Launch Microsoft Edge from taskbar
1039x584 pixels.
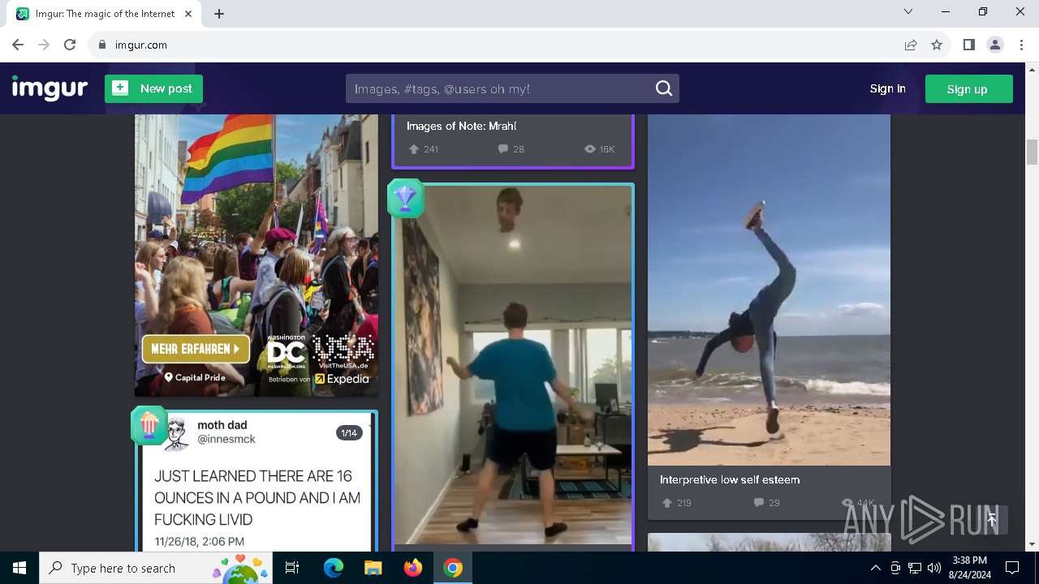[x=334, y=568]
